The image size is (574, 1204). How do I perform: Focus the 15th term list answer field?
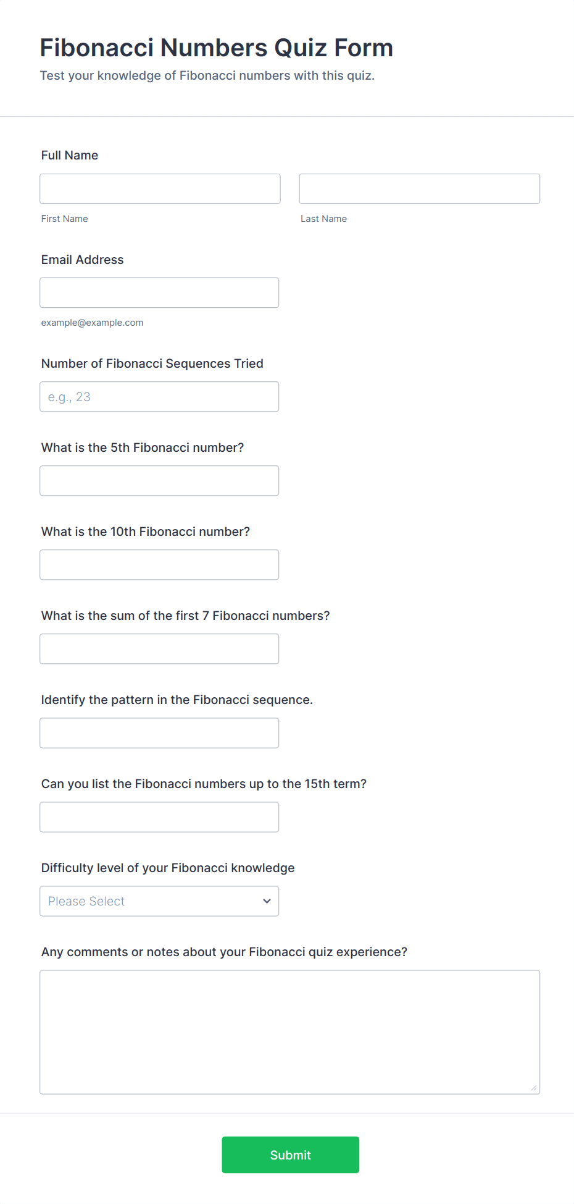point(159,816)
